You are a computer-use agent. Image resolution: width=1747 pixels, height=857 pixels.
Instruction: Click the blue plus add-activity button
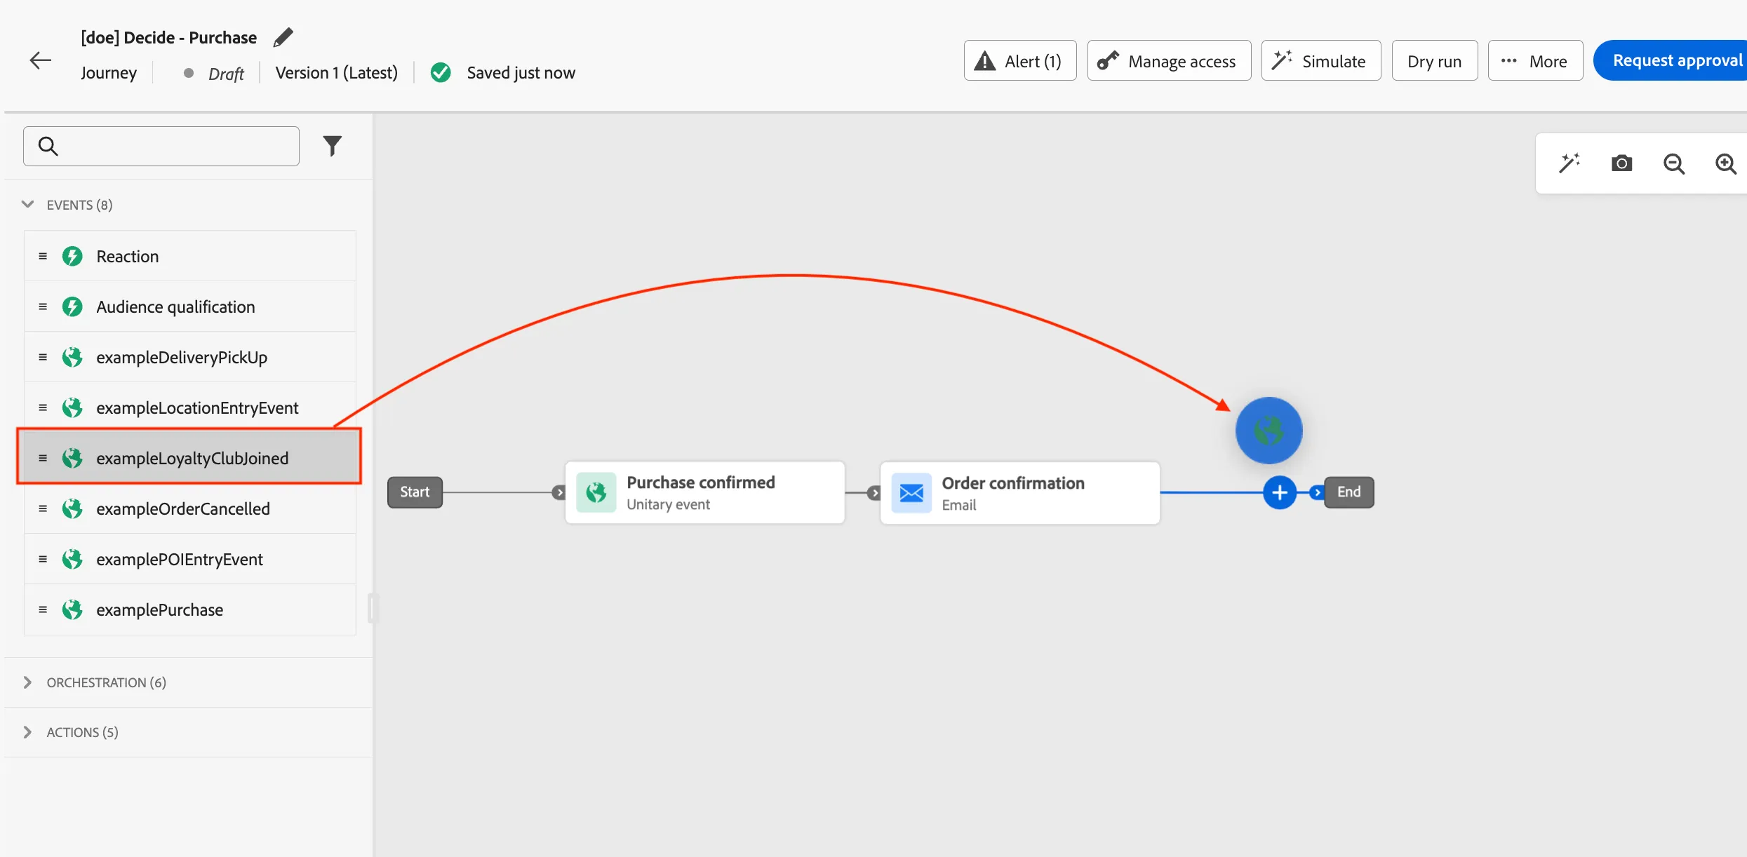(x=1280, y=492)
